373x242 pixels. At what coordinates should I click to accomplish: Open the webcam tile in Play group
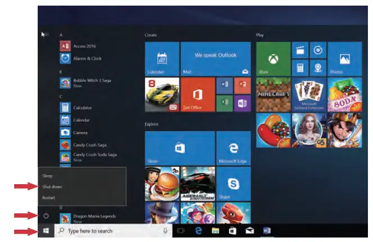tap(318, 68)
